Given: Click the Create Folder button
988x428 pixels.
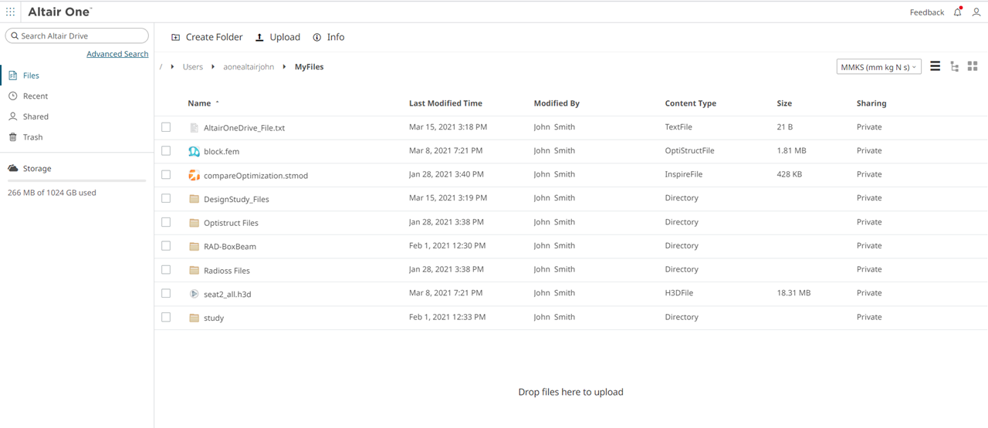Looking at the screenshot, I should pos(207,37).
